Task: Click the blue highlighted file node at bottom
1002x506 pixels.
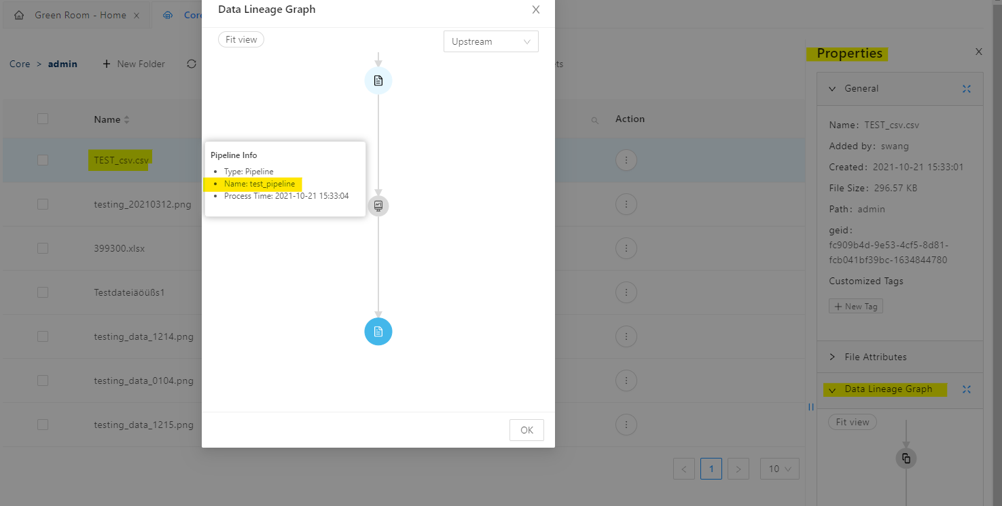Action: tap(378, 332)
